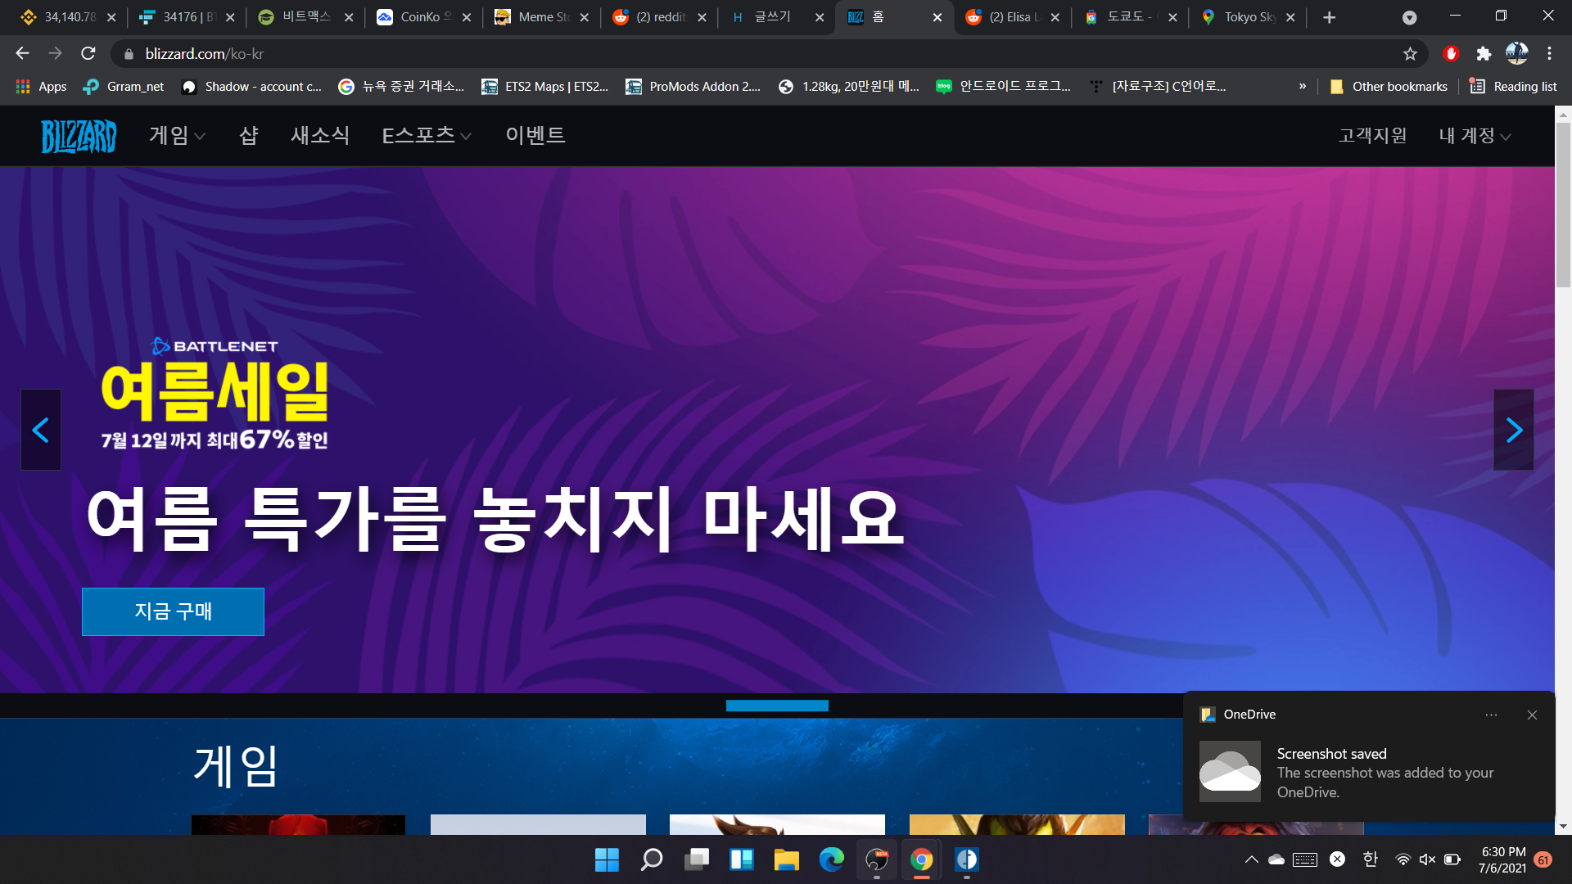This screenshot has height=884, width=1572.
Task: Toggle the muted volume icon in the tray
Action: (1427, 859)
